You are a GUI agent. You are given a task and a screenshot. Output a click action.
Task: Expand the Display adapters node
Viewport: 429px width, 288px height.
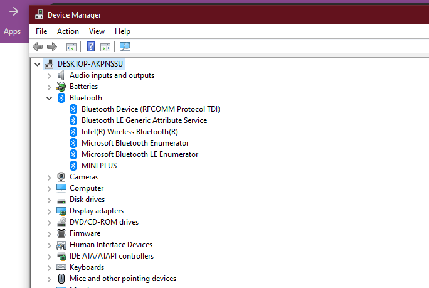coord(50,211)
